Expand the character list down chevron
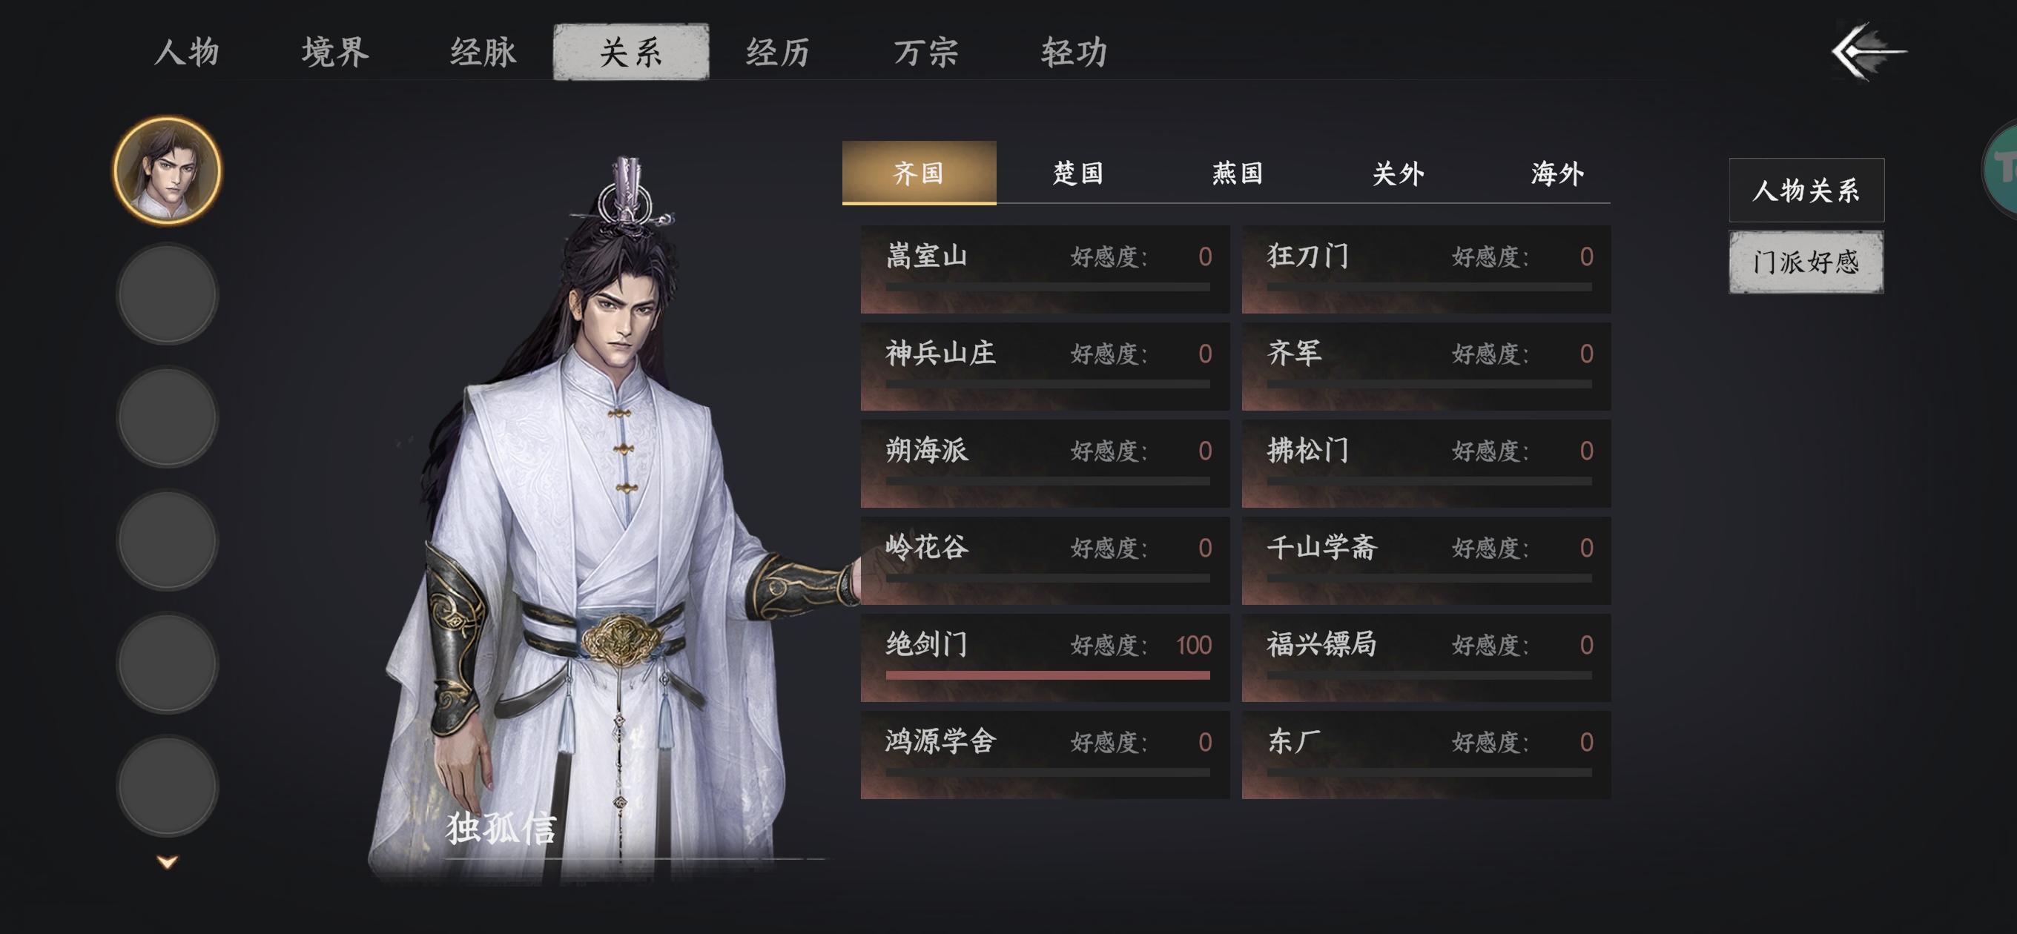The height and width of the screenshot is (934, 2017). tap(168, 862)
